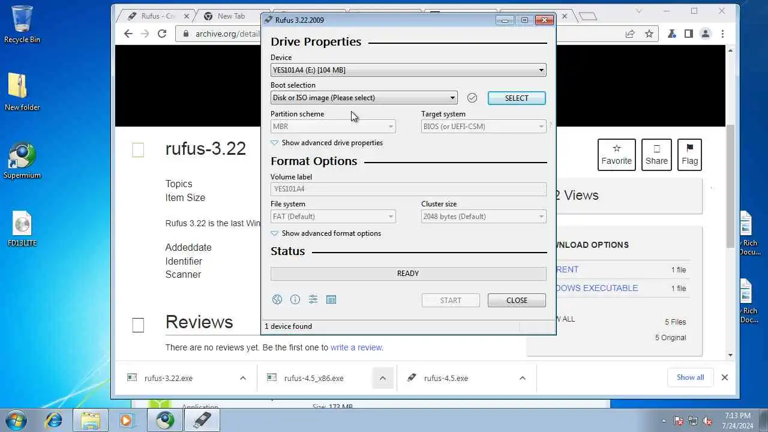
Task: Open the Partition scheme MBR dropdown
Action: pyautogui.click(x=333, y=127)
